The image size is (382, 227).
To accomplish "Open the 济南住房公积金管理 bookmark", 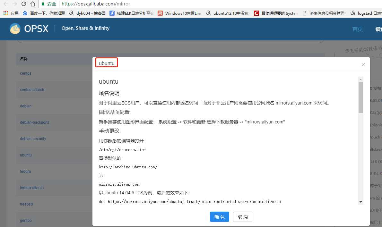I will (324, 13).
